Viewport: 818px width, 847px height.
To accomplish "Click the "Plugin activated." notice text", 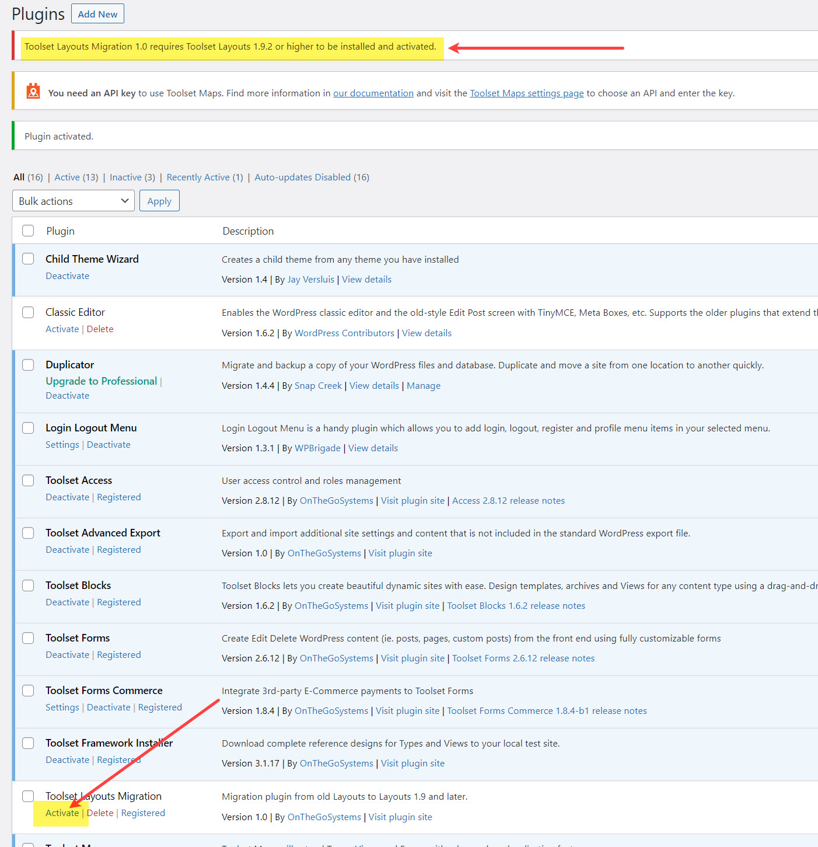I will pos(59,137).
